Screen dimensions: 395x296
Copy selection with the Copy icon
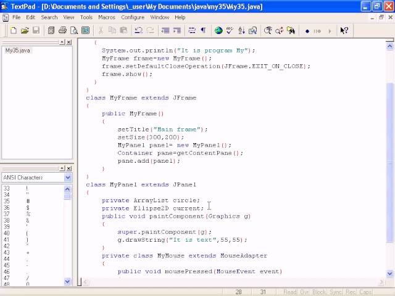[x=112, y=31]
